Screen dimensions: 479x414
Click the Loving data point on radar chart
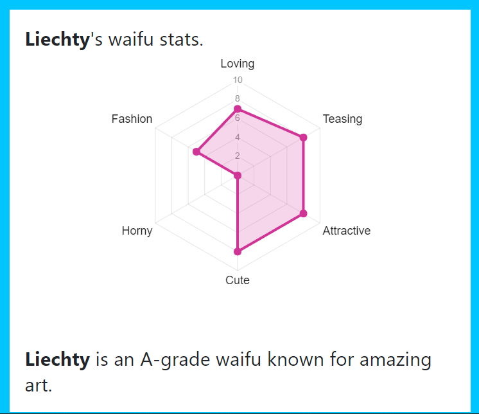point(238,109)
